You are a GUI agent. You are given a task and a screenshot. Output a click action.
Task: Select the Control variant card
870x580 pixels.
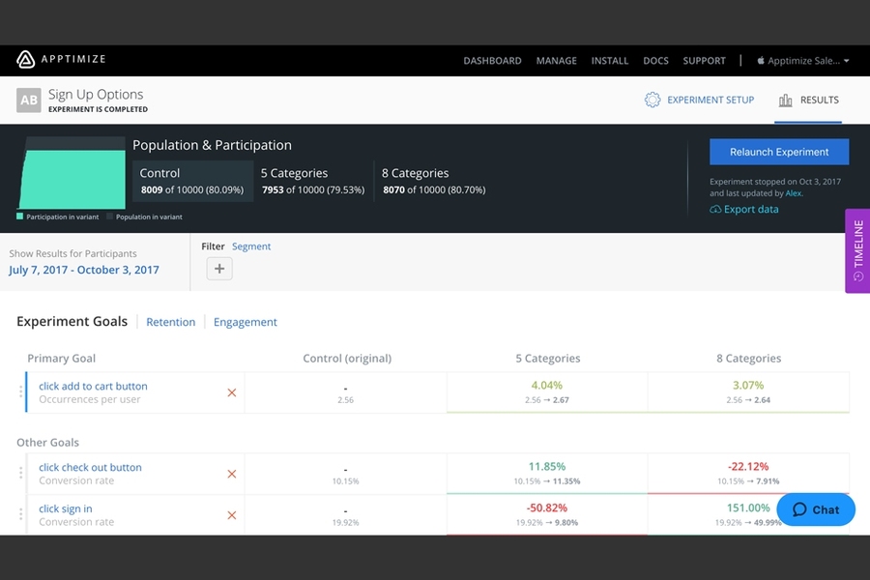pos(192,181)
